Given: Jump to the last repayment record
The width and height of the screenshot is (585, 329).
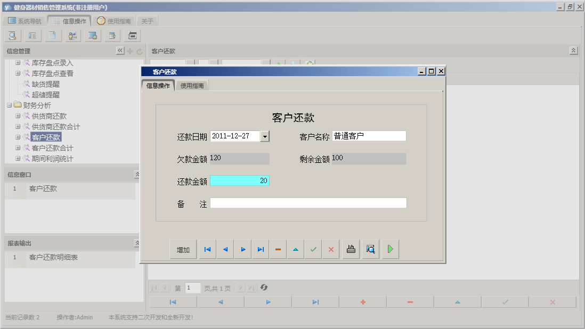Looking at the screenshot, I should point(260,249).
